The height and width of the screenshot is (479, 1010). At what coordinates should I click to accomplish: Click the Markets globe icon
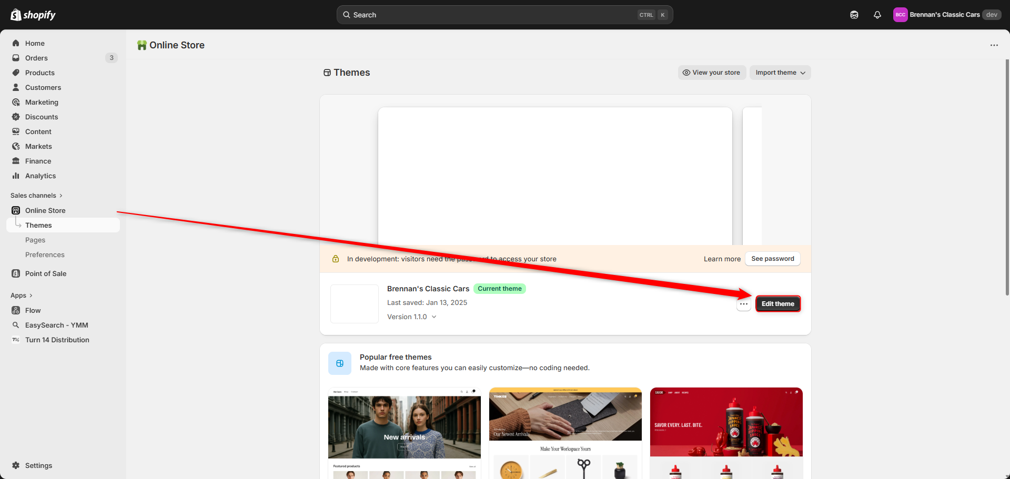16,146
